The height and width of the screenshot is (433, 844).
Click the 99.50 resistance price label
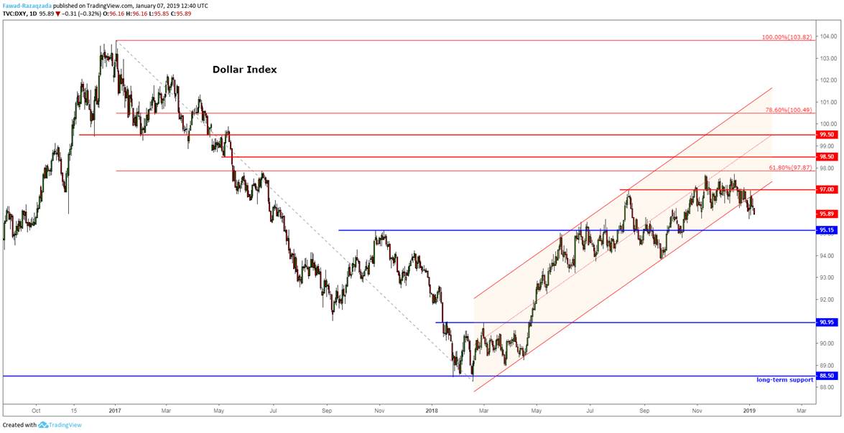point(827,134)
